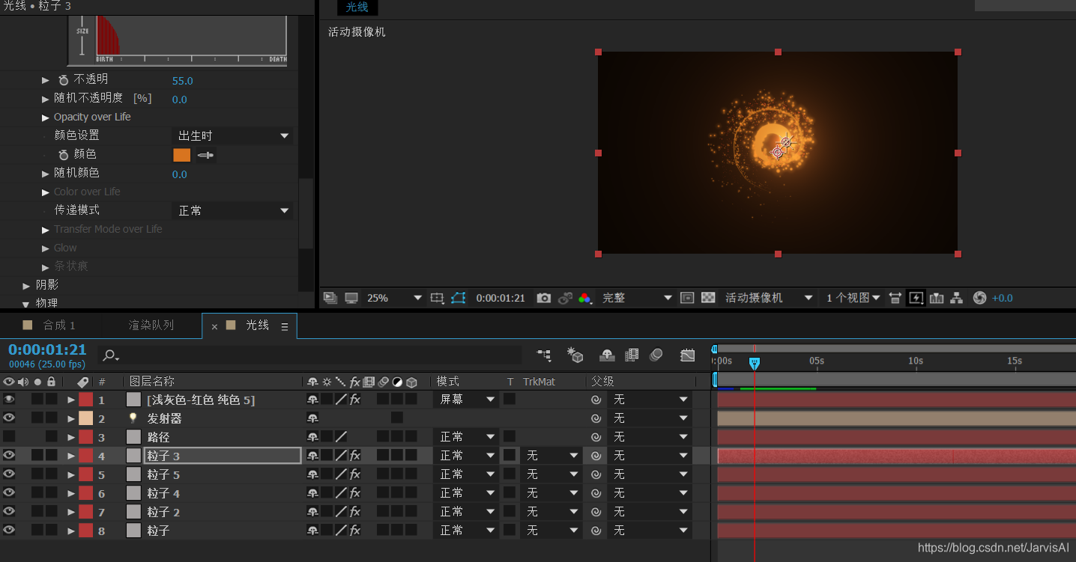Screen dimensions: 1076x562
Task: Hide the 粒子 2 layer
Action: (9, 512)
